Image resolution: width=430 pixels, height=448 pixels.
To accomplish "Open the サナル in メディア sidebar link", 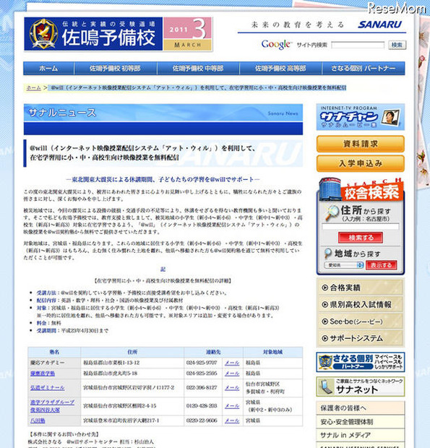I will tap(361, 435).
